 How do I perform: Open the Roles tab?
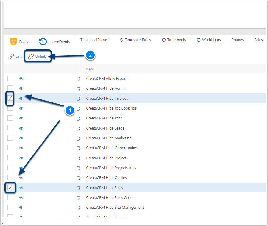point(19,42)
